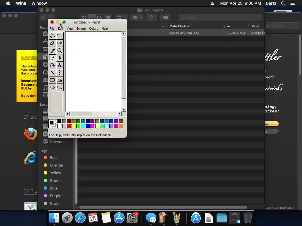Open the Image menu in Paint
Image resolution: width=302 pixels, height=226 pixels.
(81, 29)
